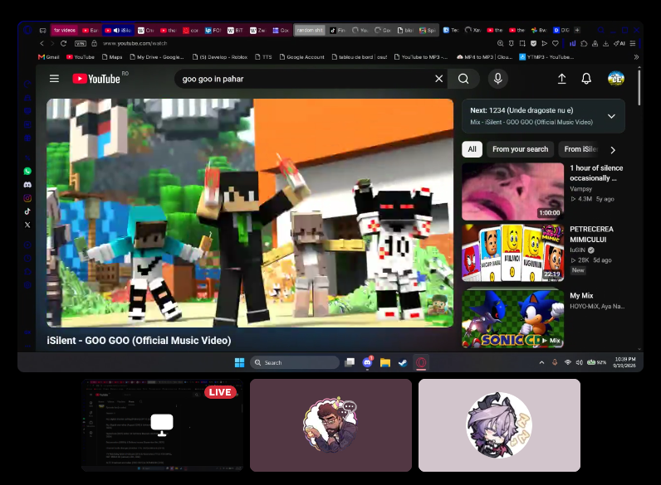Show hidden system tray icons
661x485 pixels.
(541, 362)
